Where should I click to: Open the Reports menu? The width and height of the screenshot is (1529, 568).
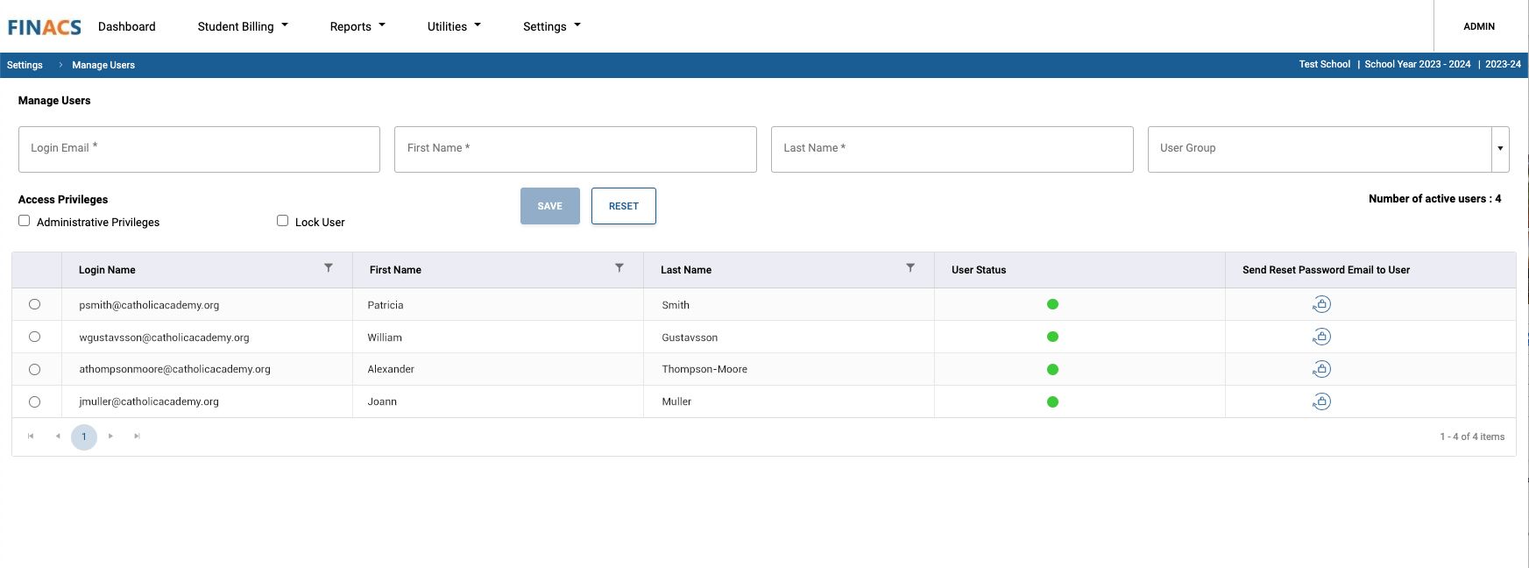(357, 26)
